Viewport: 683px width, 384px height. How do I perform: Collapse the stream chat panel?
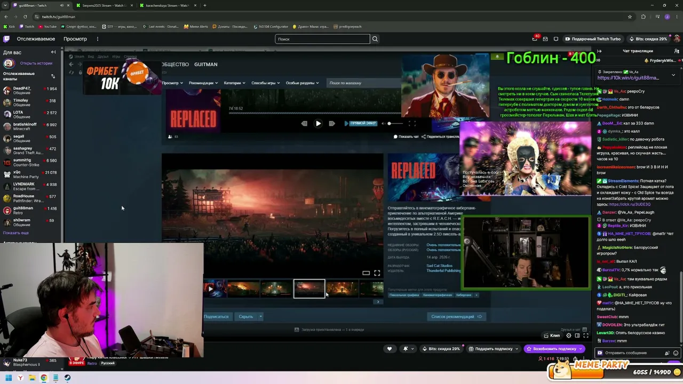click(x=599, y=51)
